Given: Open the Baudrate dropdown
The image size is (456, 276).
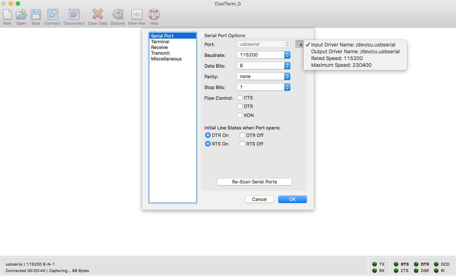Looking at the screenshot, I should (263, 55).
